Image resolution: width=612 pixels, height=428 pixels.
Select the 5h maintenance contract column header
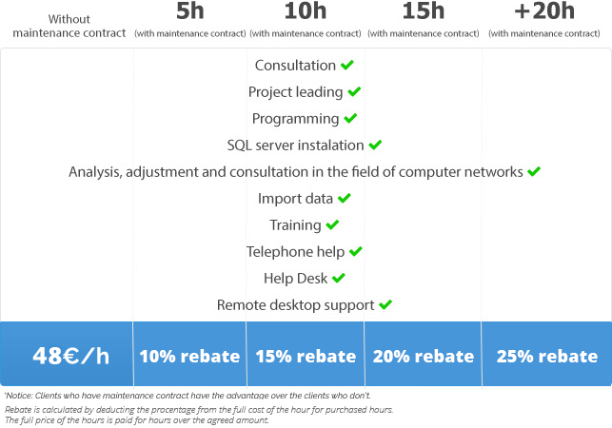(190, 20)
